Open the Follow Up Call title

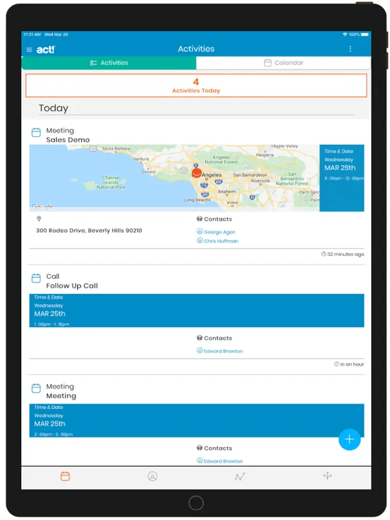click(72, 286)
